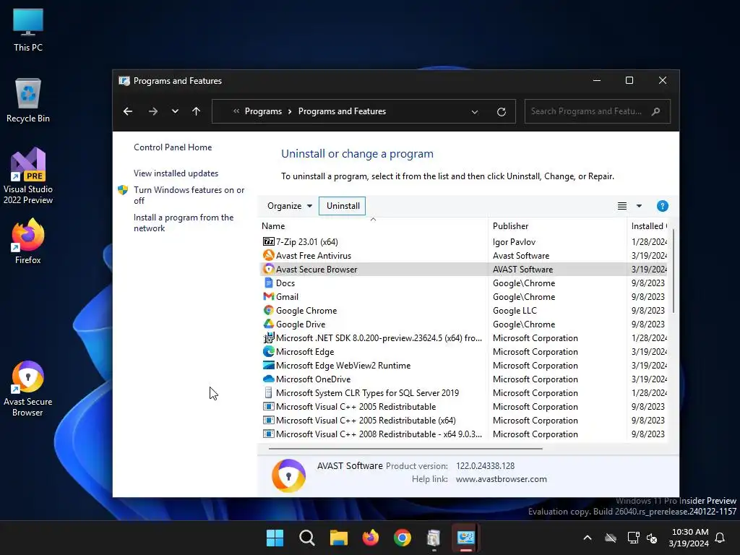Click the Uninstall button
Image resolution: width=740 pixels, height=555 pixels.
click(x=343, y=206)
